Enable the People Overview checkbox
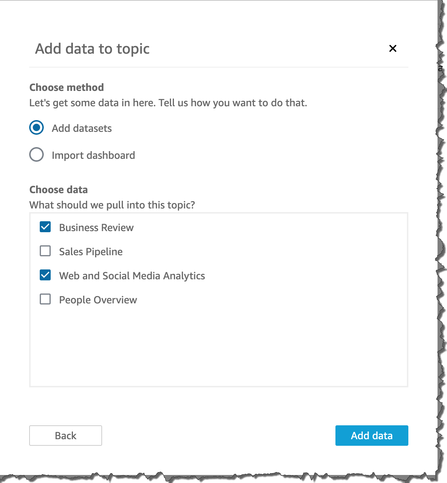The width and height of the screenshot is (447, 483). click(45, 299)
